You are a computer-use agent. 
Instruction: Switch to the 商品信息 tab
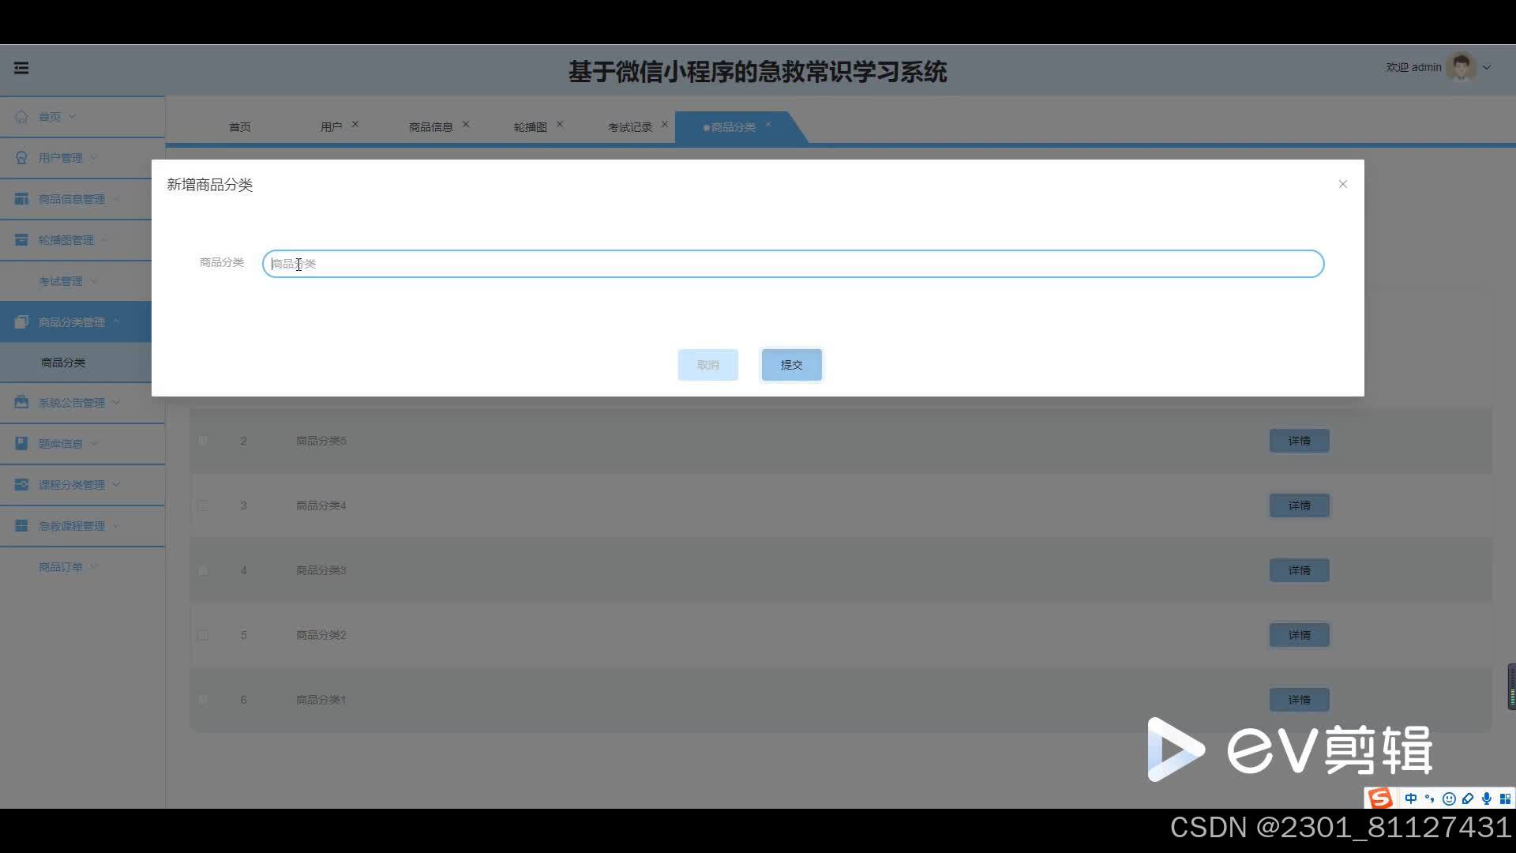430,127
